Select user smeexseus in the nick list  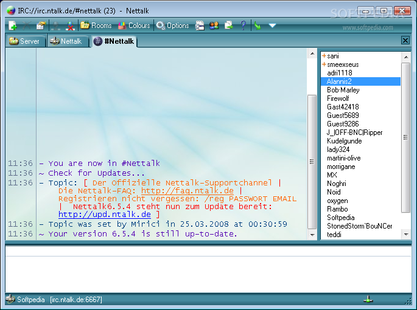point(360,64)
